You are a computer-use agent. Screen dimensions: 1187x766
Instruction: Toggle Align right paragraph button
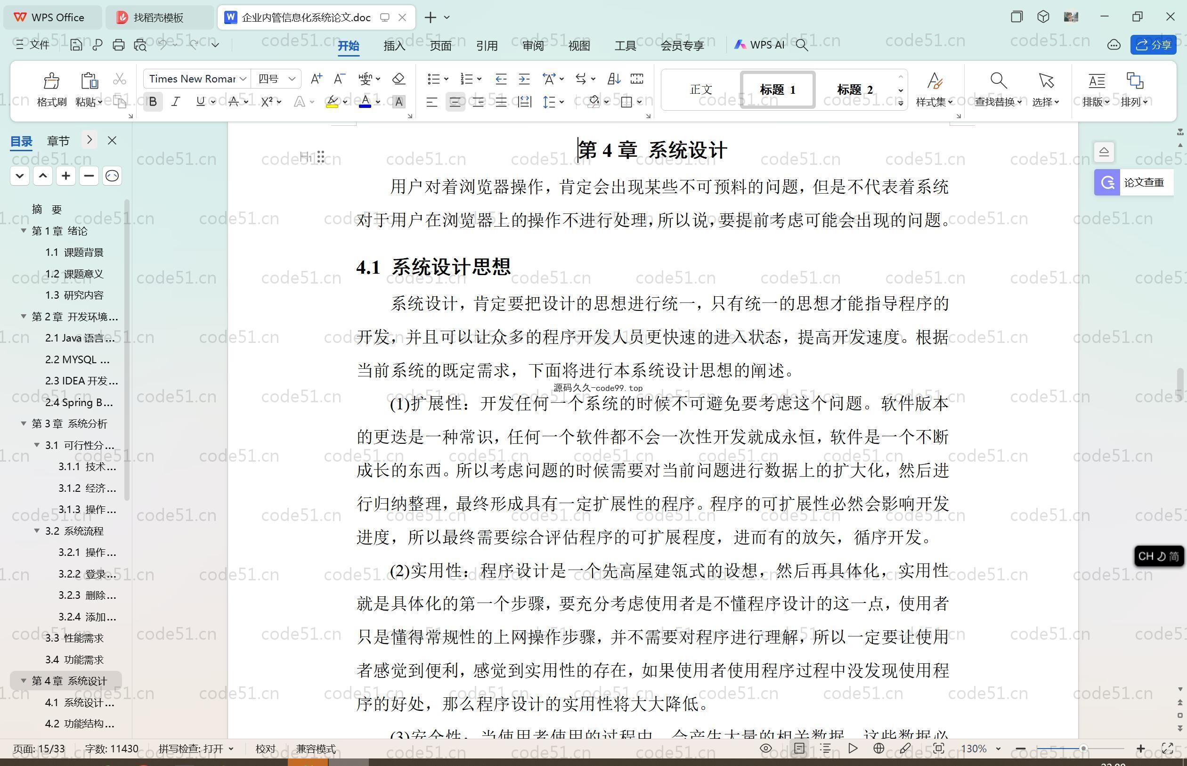click(x=478, y=102)
